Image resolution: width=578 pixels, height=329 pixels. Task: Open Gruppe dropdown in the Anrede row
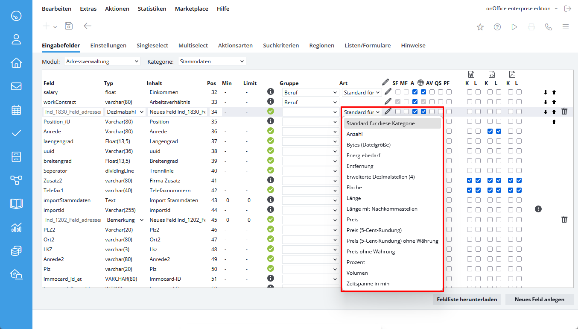[310, 132]
